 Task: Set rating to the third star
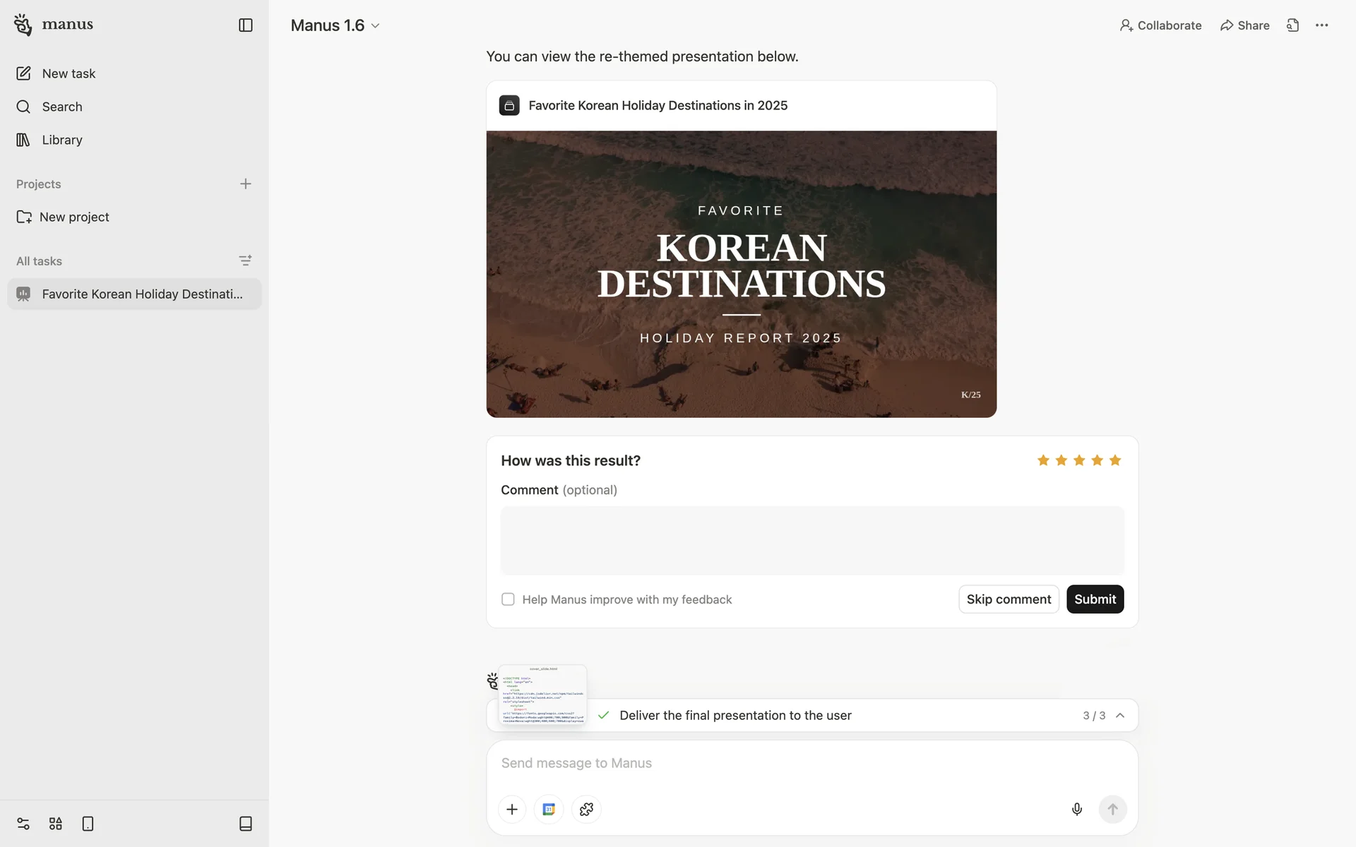[x=1078, y=460]
